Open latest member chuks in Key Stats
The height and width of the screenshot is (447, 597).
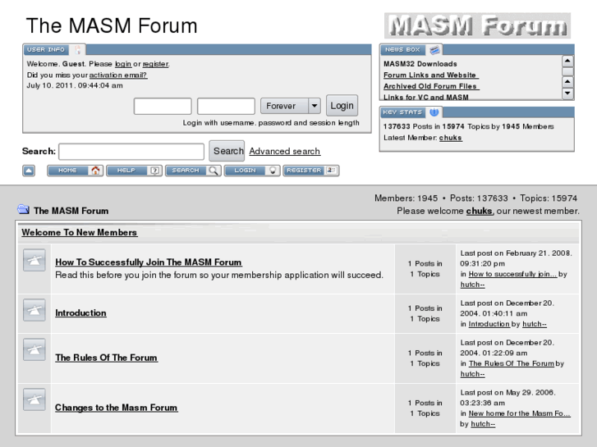pyautogui.click(x=450, y=138)
